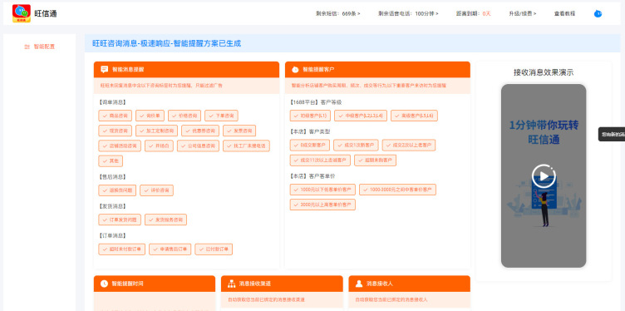Toggle the 询价单 tag
Viewport: 625px width, 311px height.
[x=150, y=116]
